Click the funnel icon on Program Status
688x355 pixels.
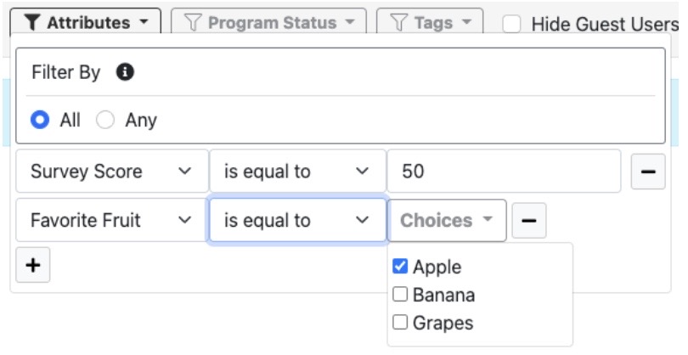(x=192, y=23)
